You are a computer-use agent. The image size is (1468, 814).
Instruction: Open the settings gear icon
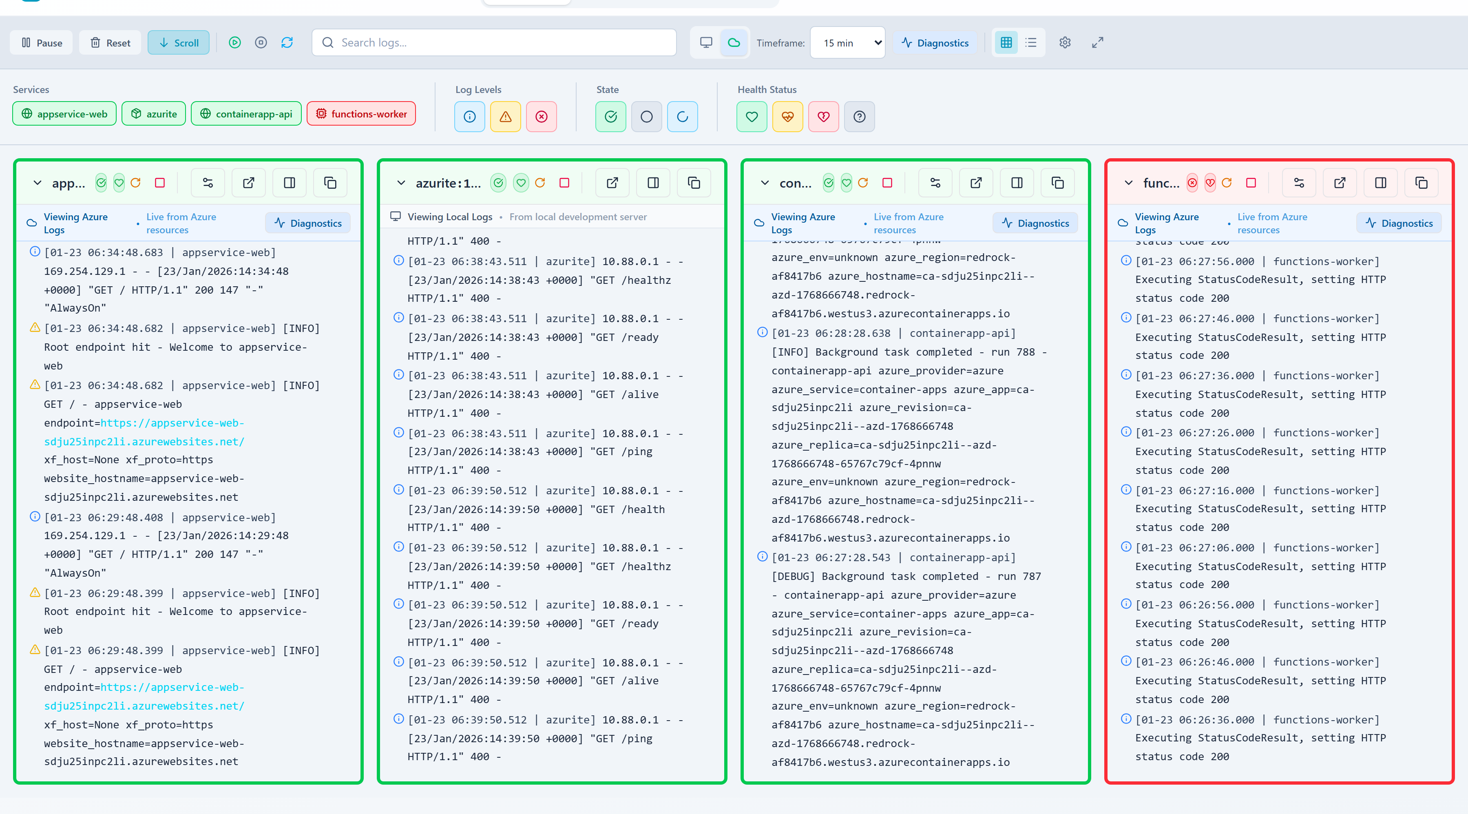1065,42
